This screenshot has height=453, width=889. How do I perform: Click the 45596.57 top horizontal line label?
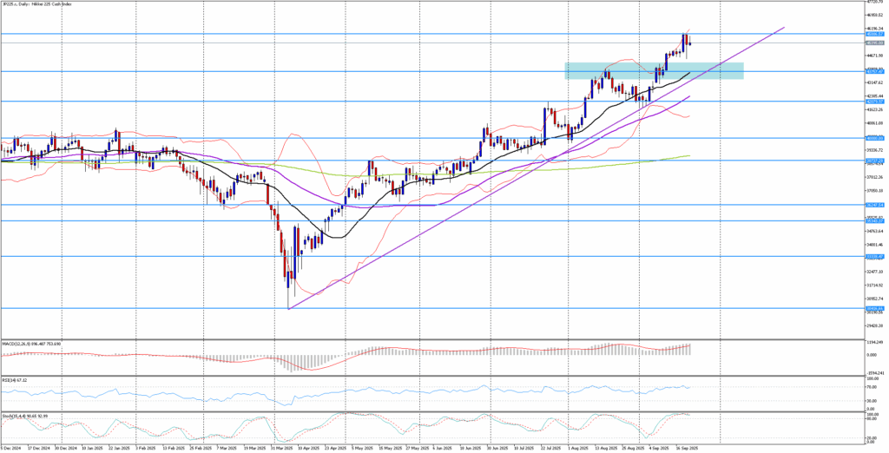pyautogui.click(x=874, y=34)
